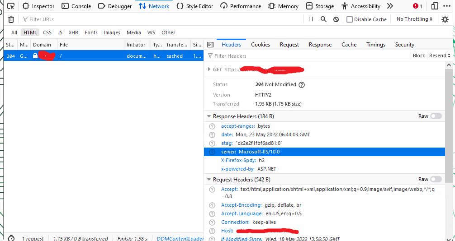Toggle responsive design mode icon
The height and width of the screenshot is (241, 455).
[434, 6]
